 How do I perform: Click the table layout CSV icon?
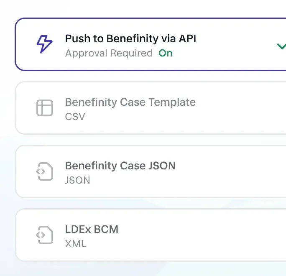[45, 108]
